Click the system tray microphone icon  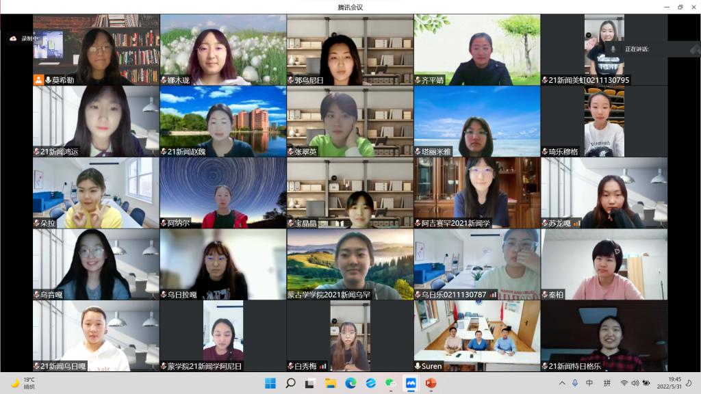pyautogui.click(x=575, y=383)
